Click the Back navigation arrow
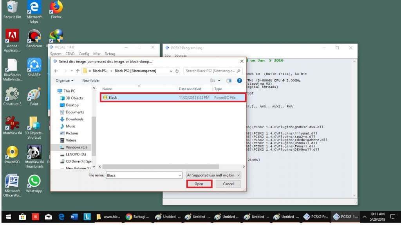 click(x=56, y=71)
